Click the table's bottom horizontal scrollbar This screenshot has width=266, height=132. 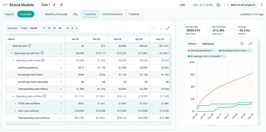(24, 124)
